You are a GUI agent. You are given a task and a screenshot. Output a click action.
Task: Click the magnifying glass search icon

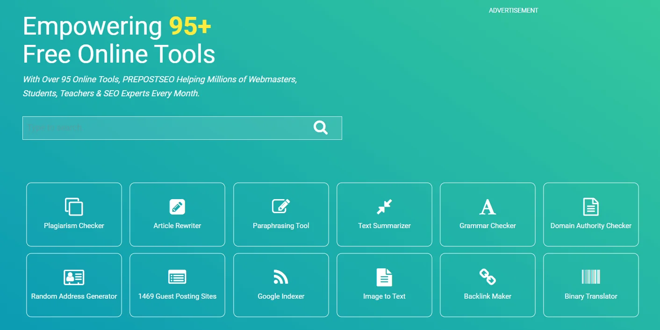[x=321, y=128]
